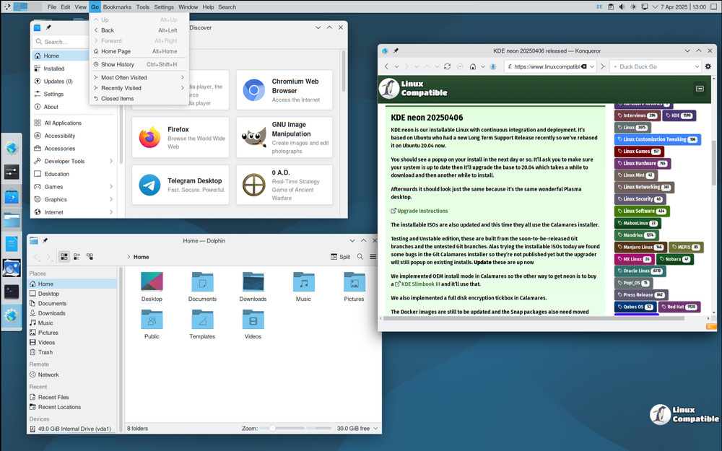Click the volume icon in system tray
This screenshot has width=722, height=451.
622,7
